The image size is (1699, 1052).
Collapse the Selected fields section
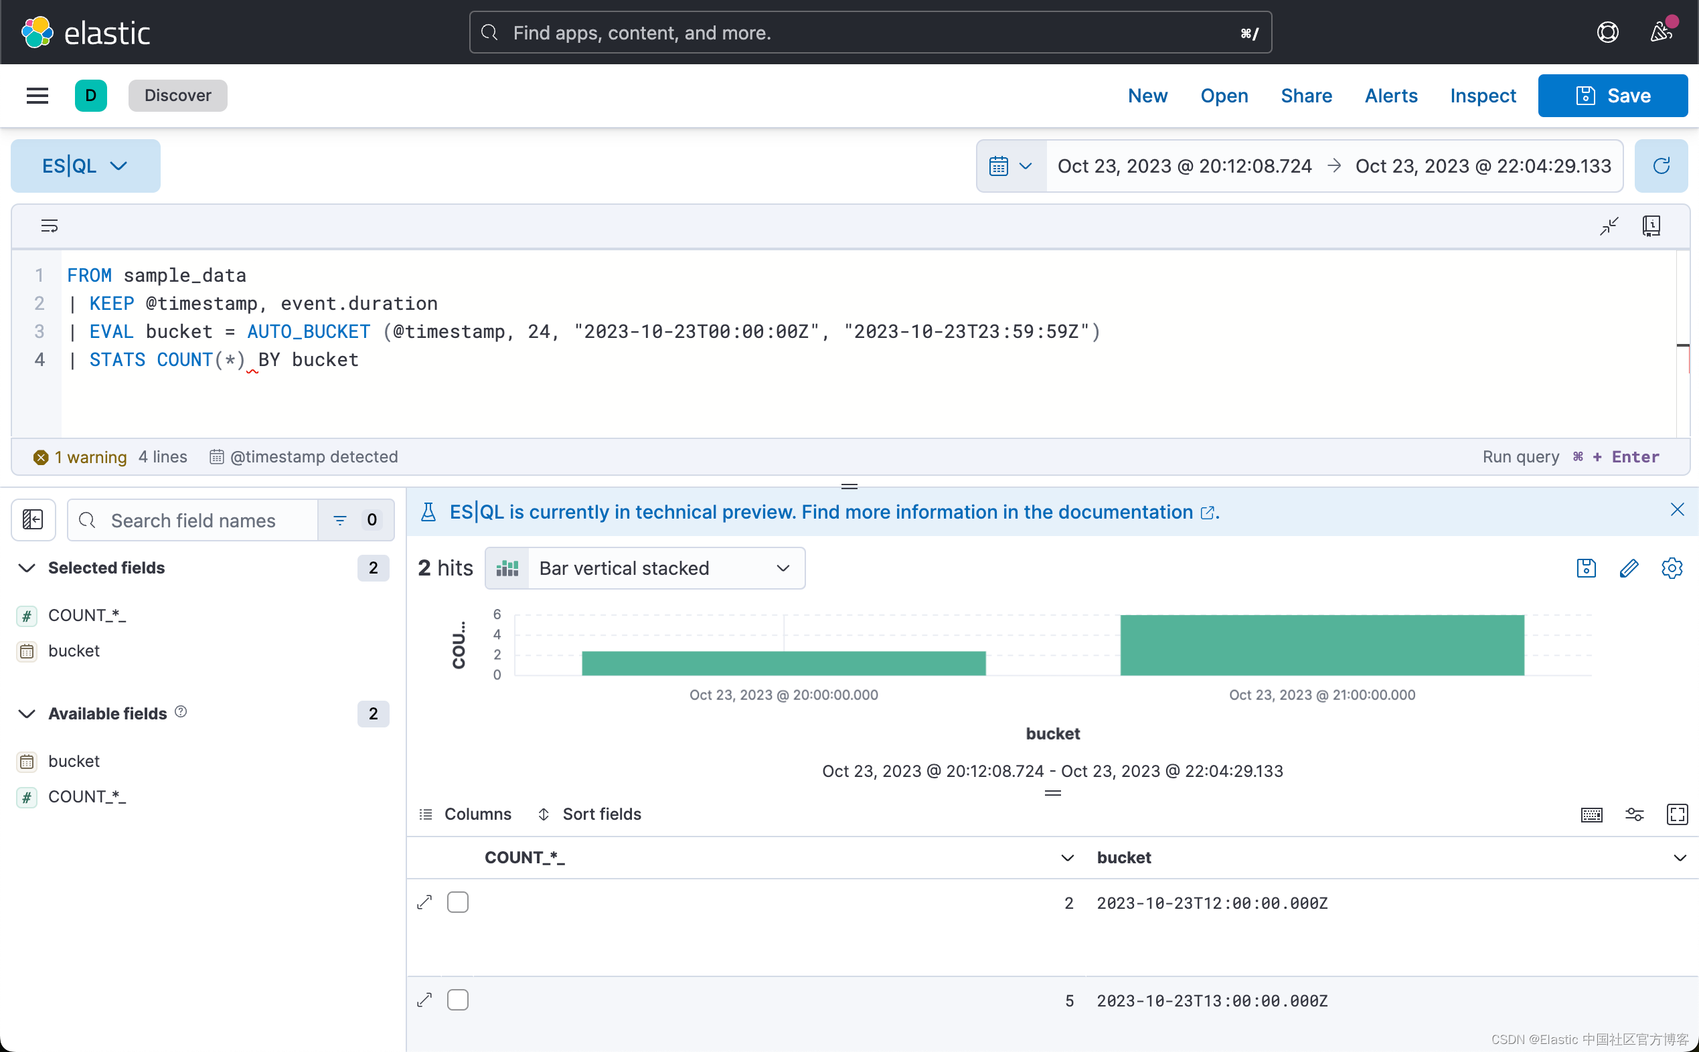coord(27,567)
